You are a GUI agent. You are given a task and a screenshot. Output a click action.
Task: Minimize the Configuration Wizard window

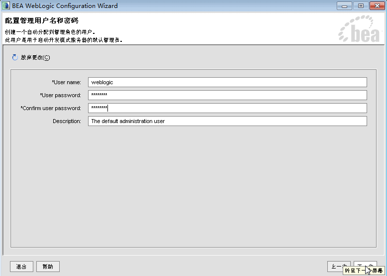point(344,5)
